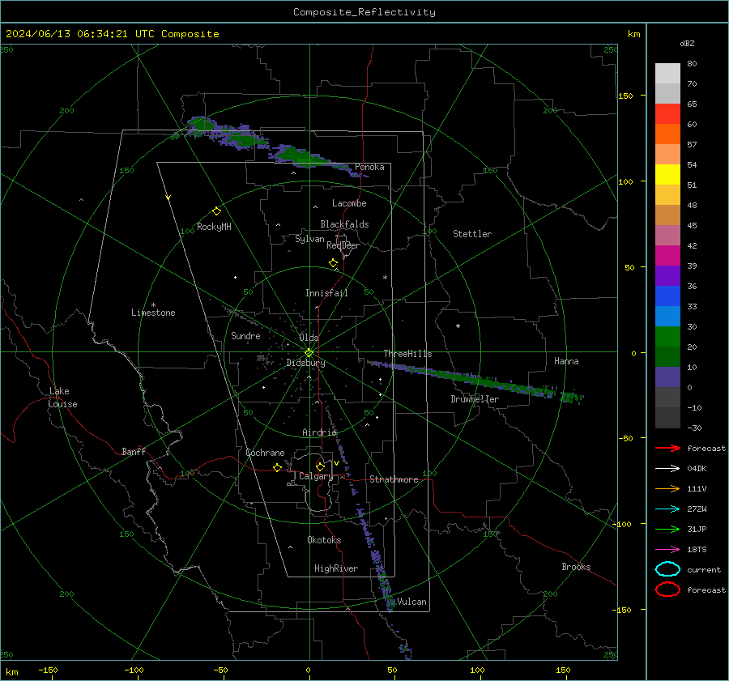
Task: Click the red forecast arrow legend icon
Action: coord(667,448)
